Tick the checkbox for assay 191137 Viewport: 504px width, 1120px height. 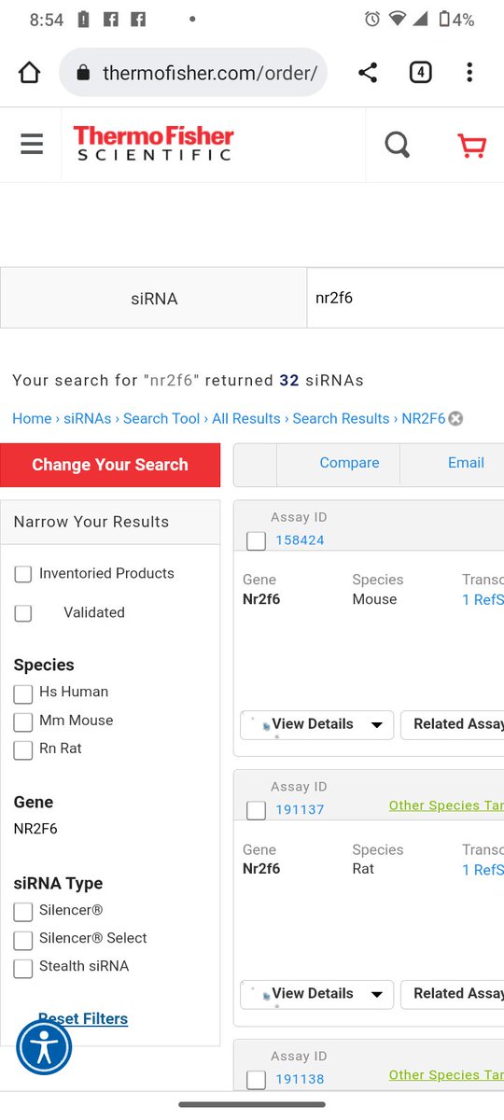[x=256, y=810]
